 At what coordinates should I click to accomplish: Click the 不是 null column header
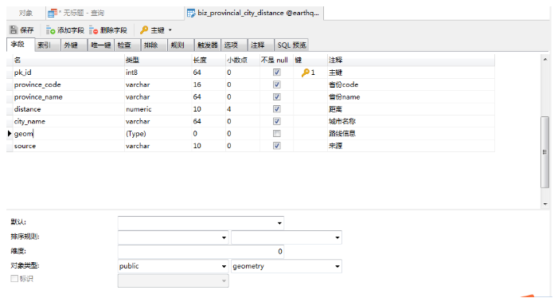click(276, 60)
